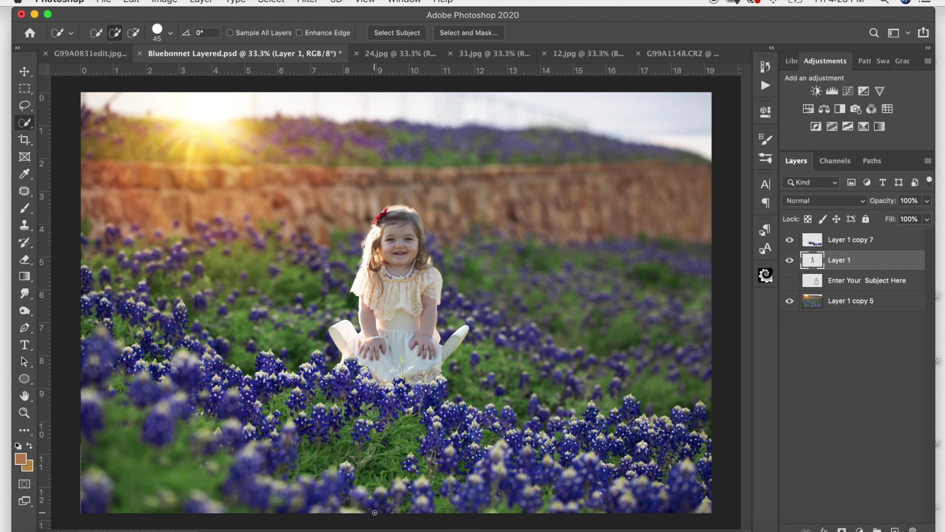
Task: Switch to the Libraries panel tab
Action: pyautogui.click(x=791, y=61)
